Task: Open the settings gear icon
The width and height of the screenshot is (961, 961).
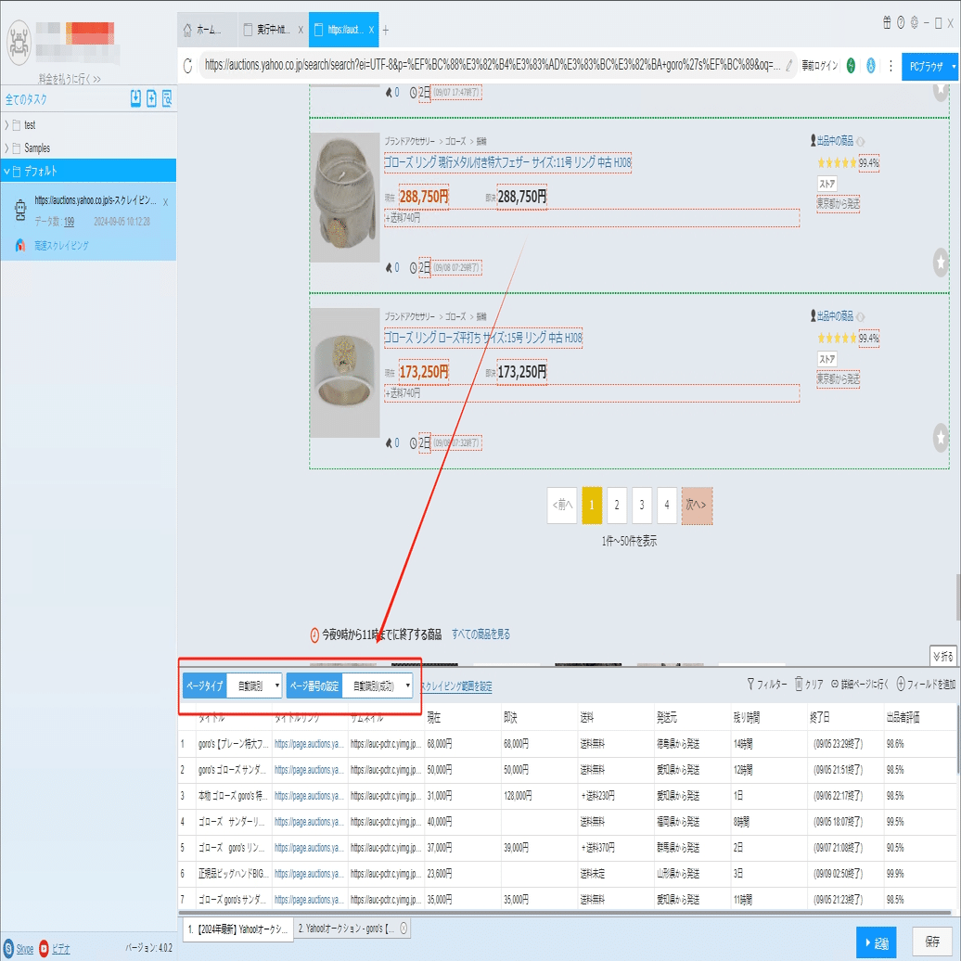Action: point(915,22)
